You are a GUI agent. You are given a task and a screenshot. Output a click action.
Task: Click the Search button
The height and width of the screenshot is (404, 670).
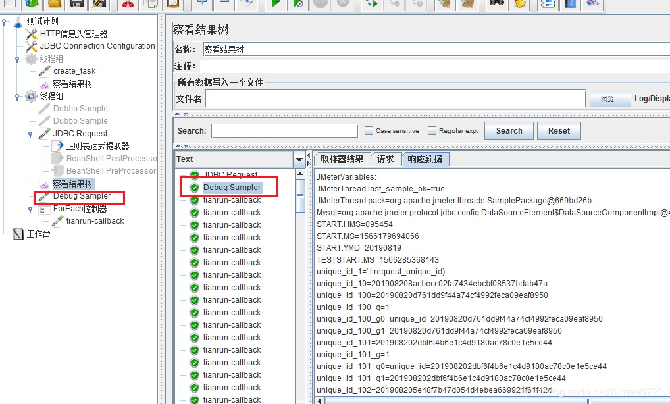click(x=509, y=131)
